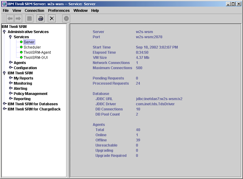Expand the Alerting node

pyautogui.click(x=11, y=88)
